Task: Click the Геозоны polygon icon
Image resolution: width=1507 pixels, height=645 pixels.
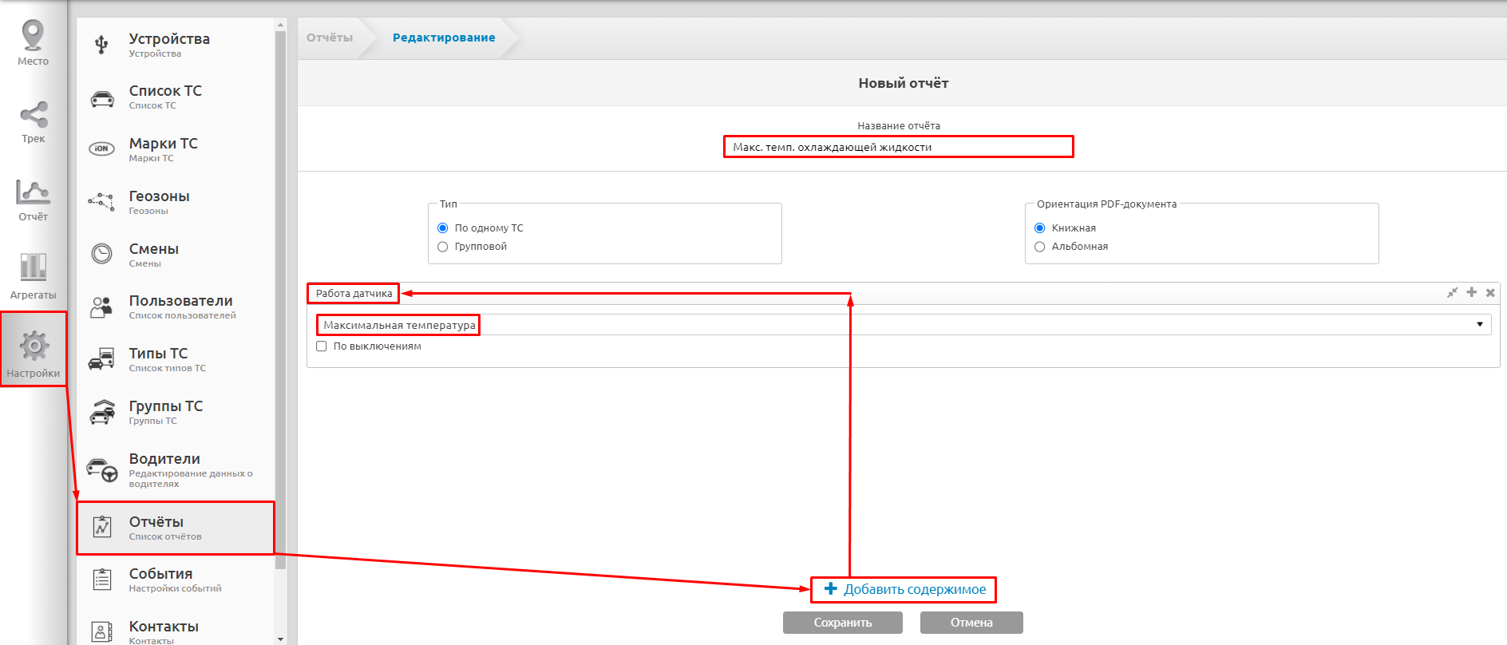Action: 101,201
